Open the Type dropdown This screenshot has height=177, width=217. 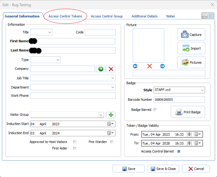58,60
